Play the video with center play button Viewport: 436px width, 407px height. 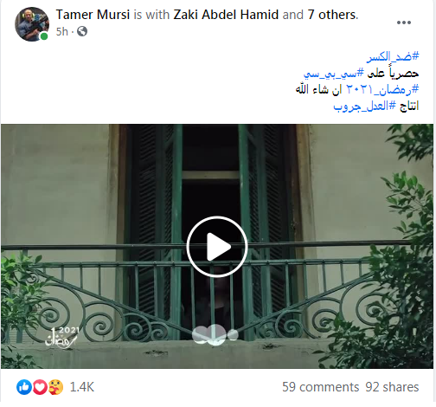tap(217, 247)
